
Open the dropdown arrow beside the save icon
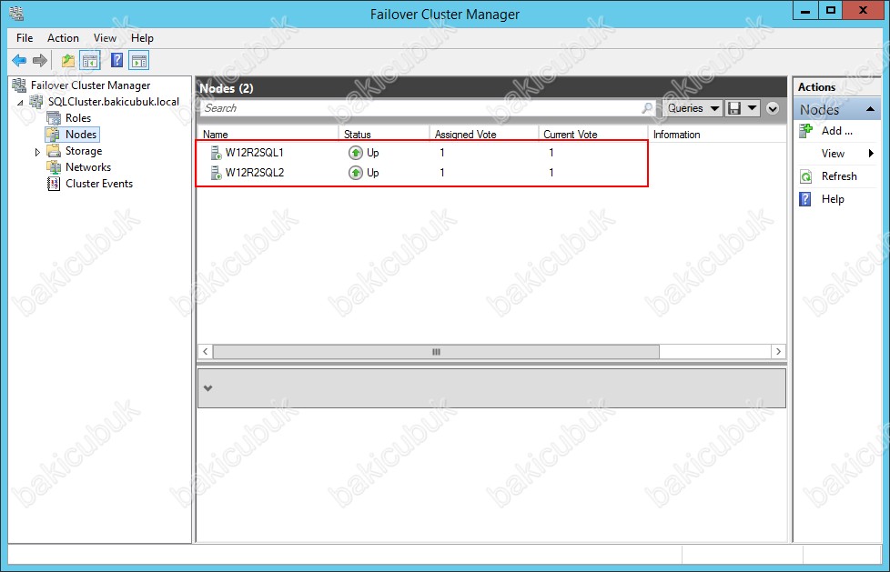point(752,108)
